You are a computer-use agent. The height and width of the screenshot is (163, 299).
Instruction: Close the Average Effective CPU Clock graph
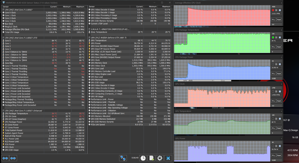[x=281, y=3]
